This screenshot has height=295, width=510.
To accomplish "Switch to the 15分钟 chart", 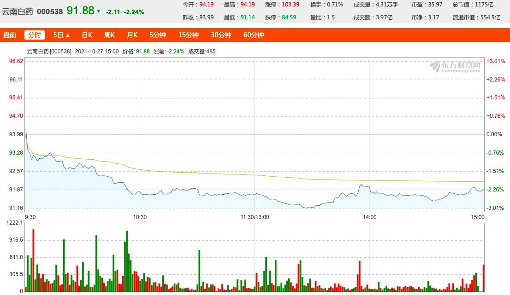I will pyautogui.click(x=188, y=35).
